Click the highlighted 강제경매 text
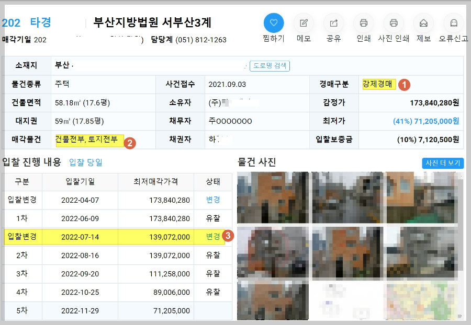The image size is (471, 325). click(378, 83)
